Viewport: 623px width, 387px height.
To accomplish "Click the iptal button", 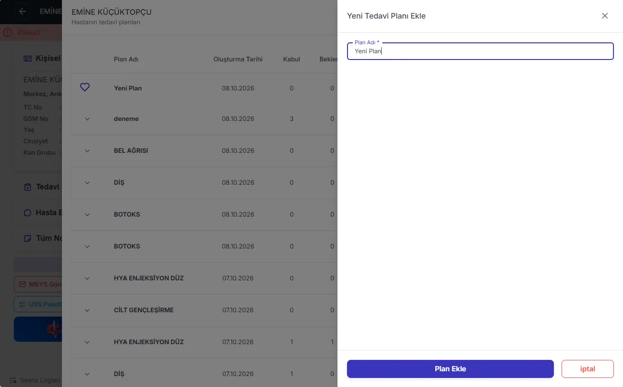I will coord(588,369).
